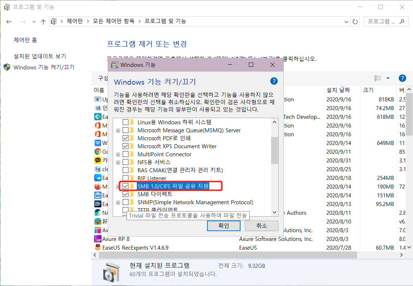
Task: Click the refresh icon beside the address bar
Action: tap(355, 21)
